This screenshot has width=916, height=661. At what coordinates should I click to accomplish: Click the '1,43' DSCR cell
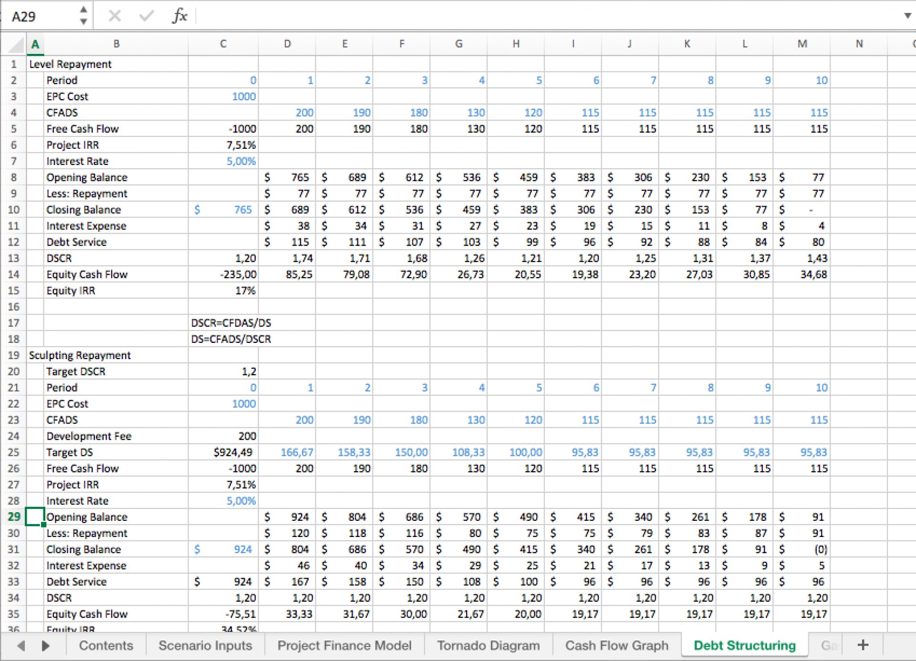802,258
